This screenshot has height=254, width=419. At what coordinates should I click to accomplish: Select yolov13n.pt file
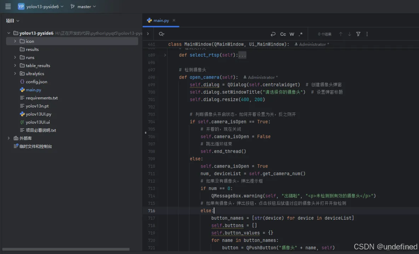37,106
